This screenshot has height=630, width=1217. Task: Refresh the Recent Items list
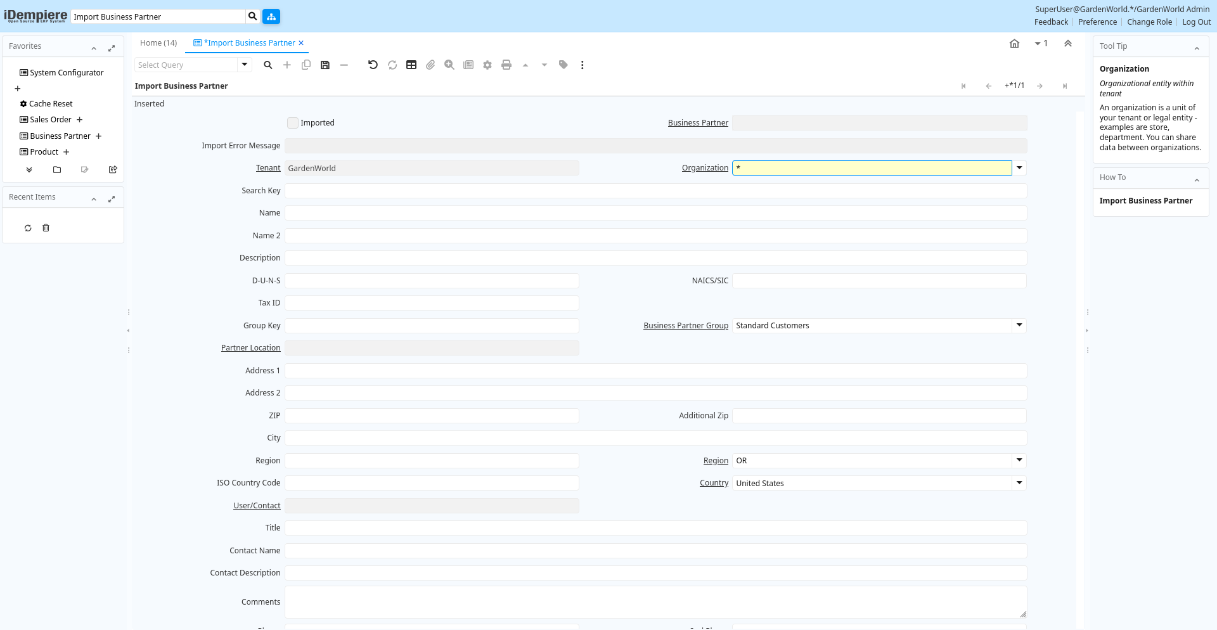tap(28, 228)
